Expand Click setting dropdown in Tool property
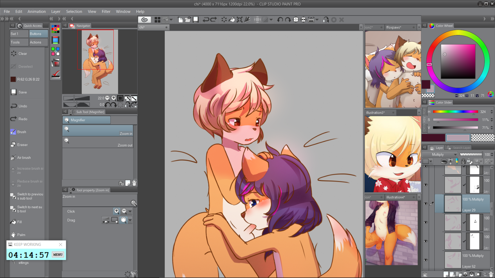Viewport: 495px width, 278px height. click(x=130, y=211)
